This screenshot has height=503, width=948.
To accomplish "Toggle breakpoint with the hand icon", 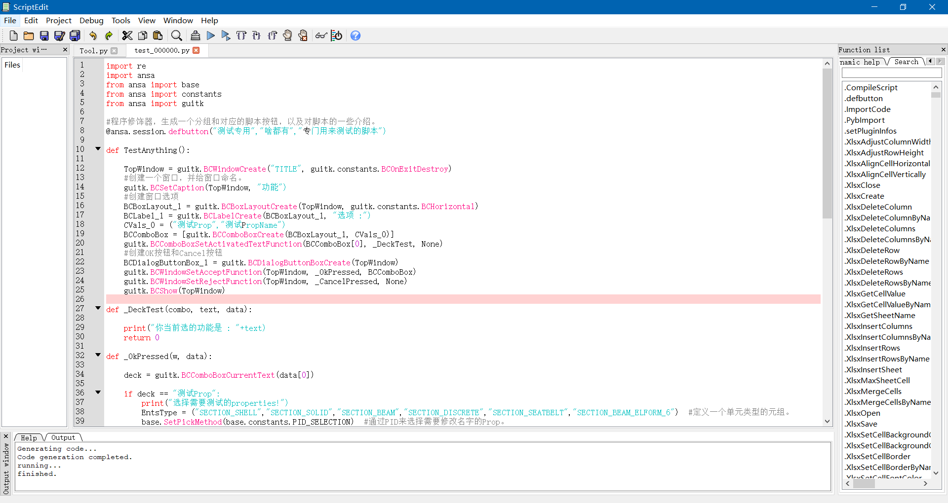I will [x=288, y=36].
